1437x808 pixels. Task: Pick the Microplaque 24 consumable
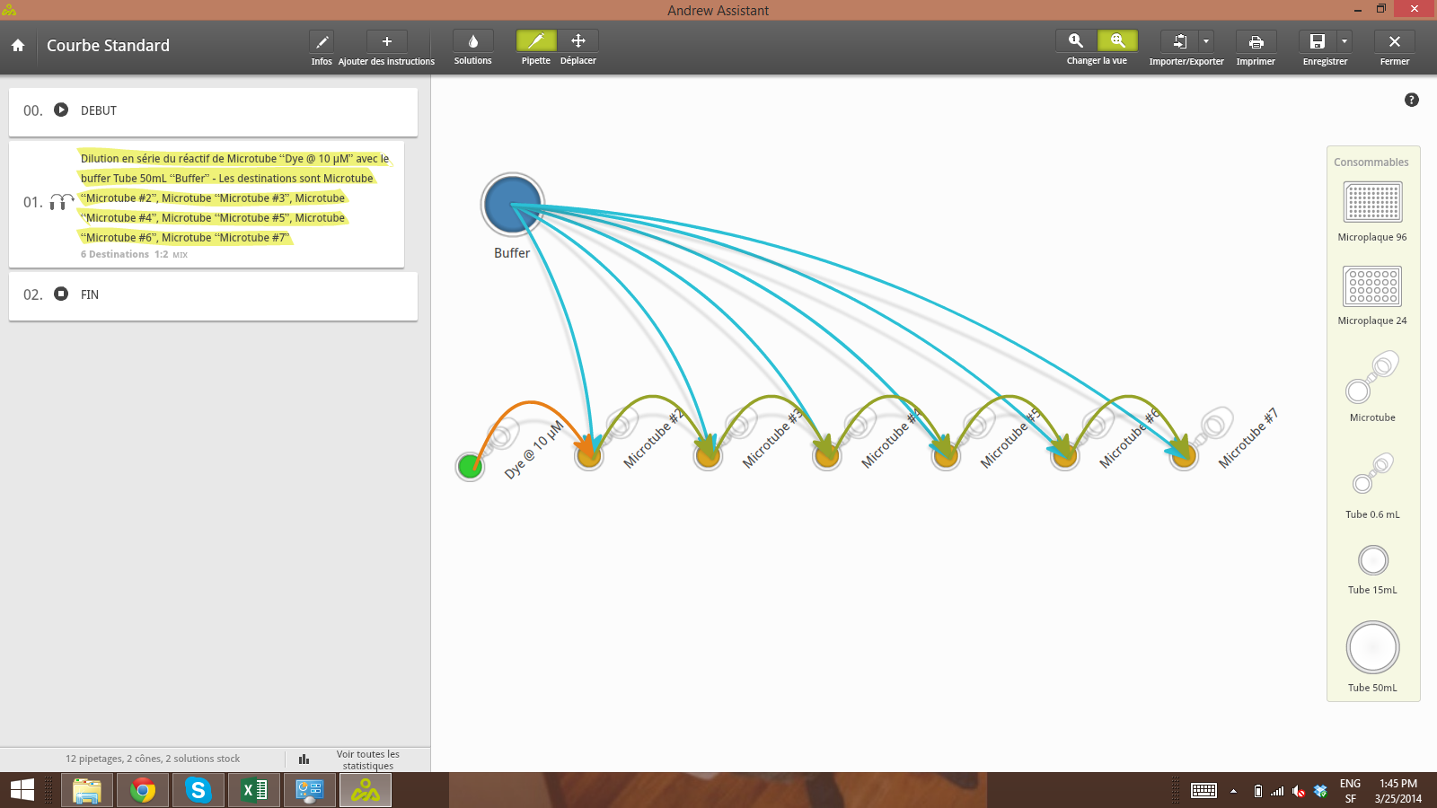pos(1372,286)
